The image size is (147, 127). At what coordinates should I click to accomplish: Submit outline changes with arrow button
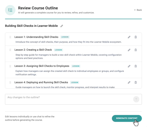136,99
